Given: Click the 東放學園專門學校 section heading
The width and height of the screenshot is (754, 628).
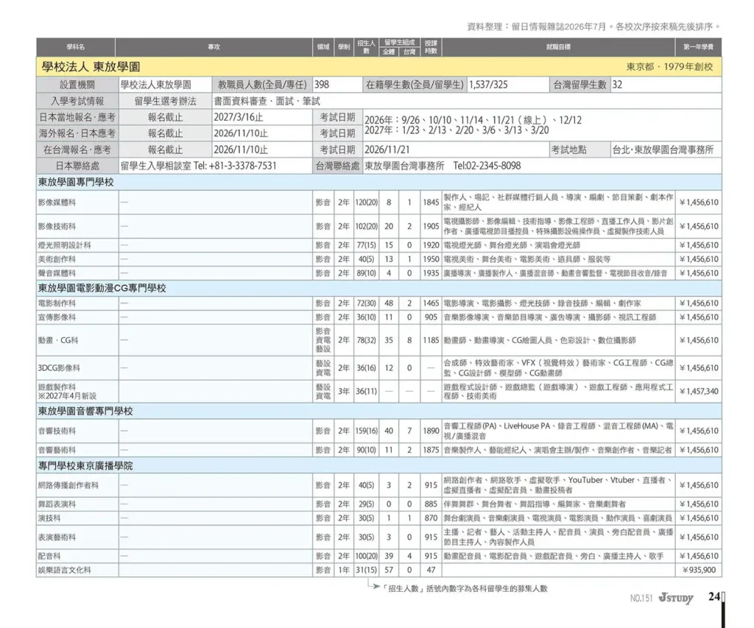Looking at the screenshot, I should click(76, 183).
